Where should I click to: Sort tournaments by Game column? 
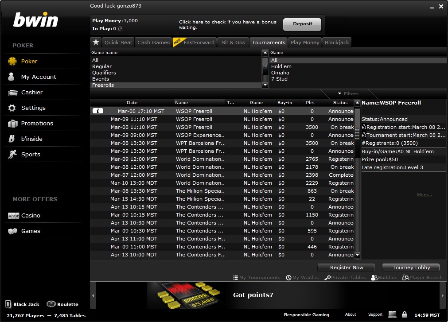coord(256,102)
